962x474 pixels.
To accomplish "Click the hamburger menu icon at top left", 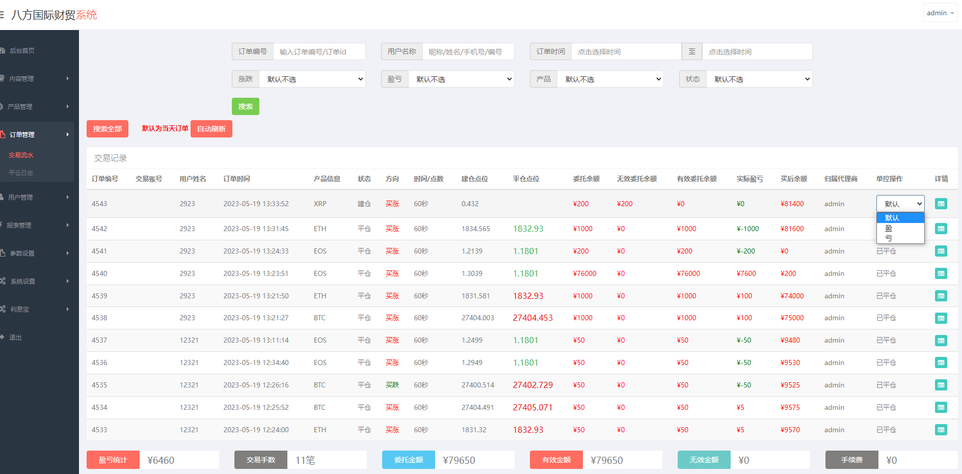I will click(2, 15).
